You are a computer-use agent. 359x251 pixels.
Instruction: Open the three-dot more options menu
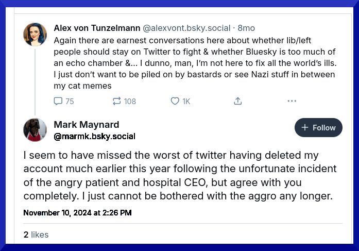[x=292, y=102]
